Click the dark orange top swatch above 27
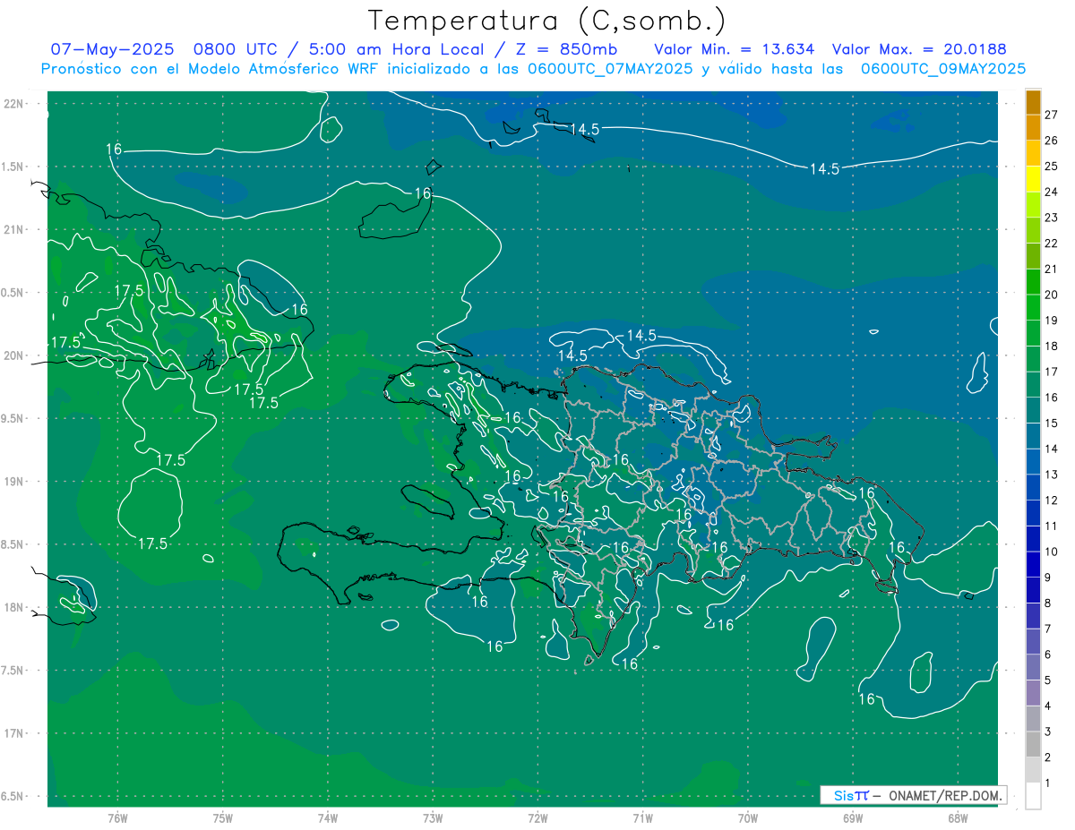 point(1034,102)
